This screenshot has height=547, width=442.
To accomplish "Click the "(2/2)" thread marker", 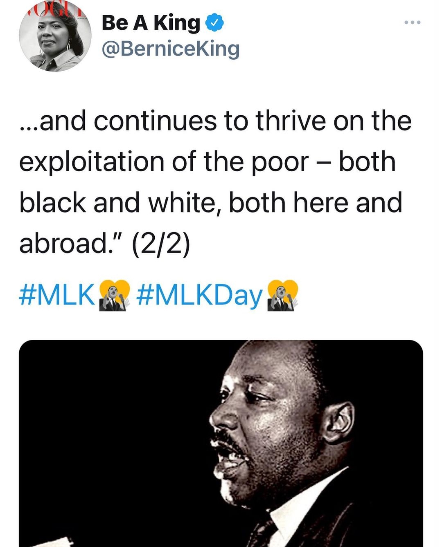I will coord(161,244).
